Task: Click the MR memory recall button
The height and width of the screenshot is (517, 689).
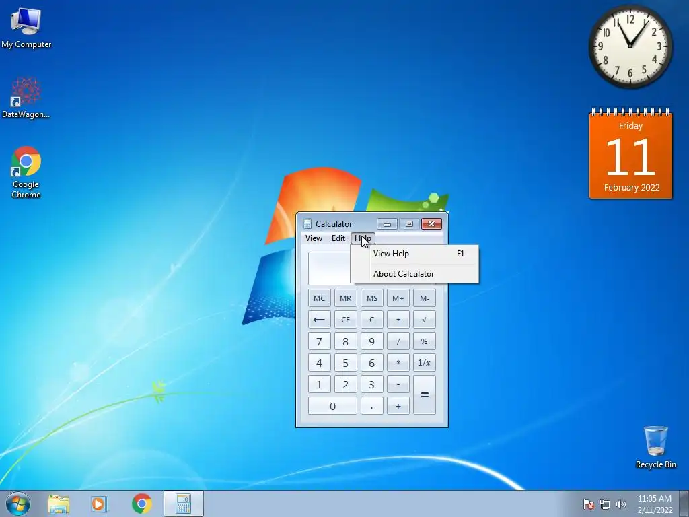Action: 345,298
